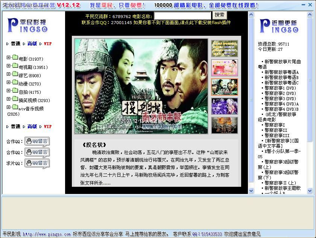Click the second 合作QQ message button
The height and width of the screenshot is (238, 316).
[37, 152]
